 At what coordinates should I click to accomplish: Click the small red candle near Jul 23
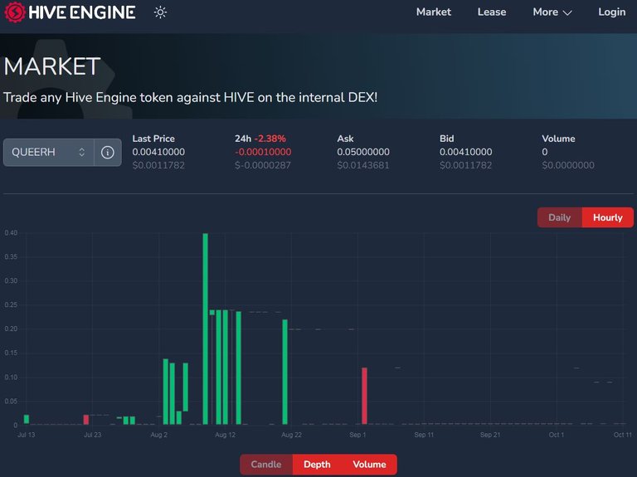pyautogui.click(x=85, y=420)
